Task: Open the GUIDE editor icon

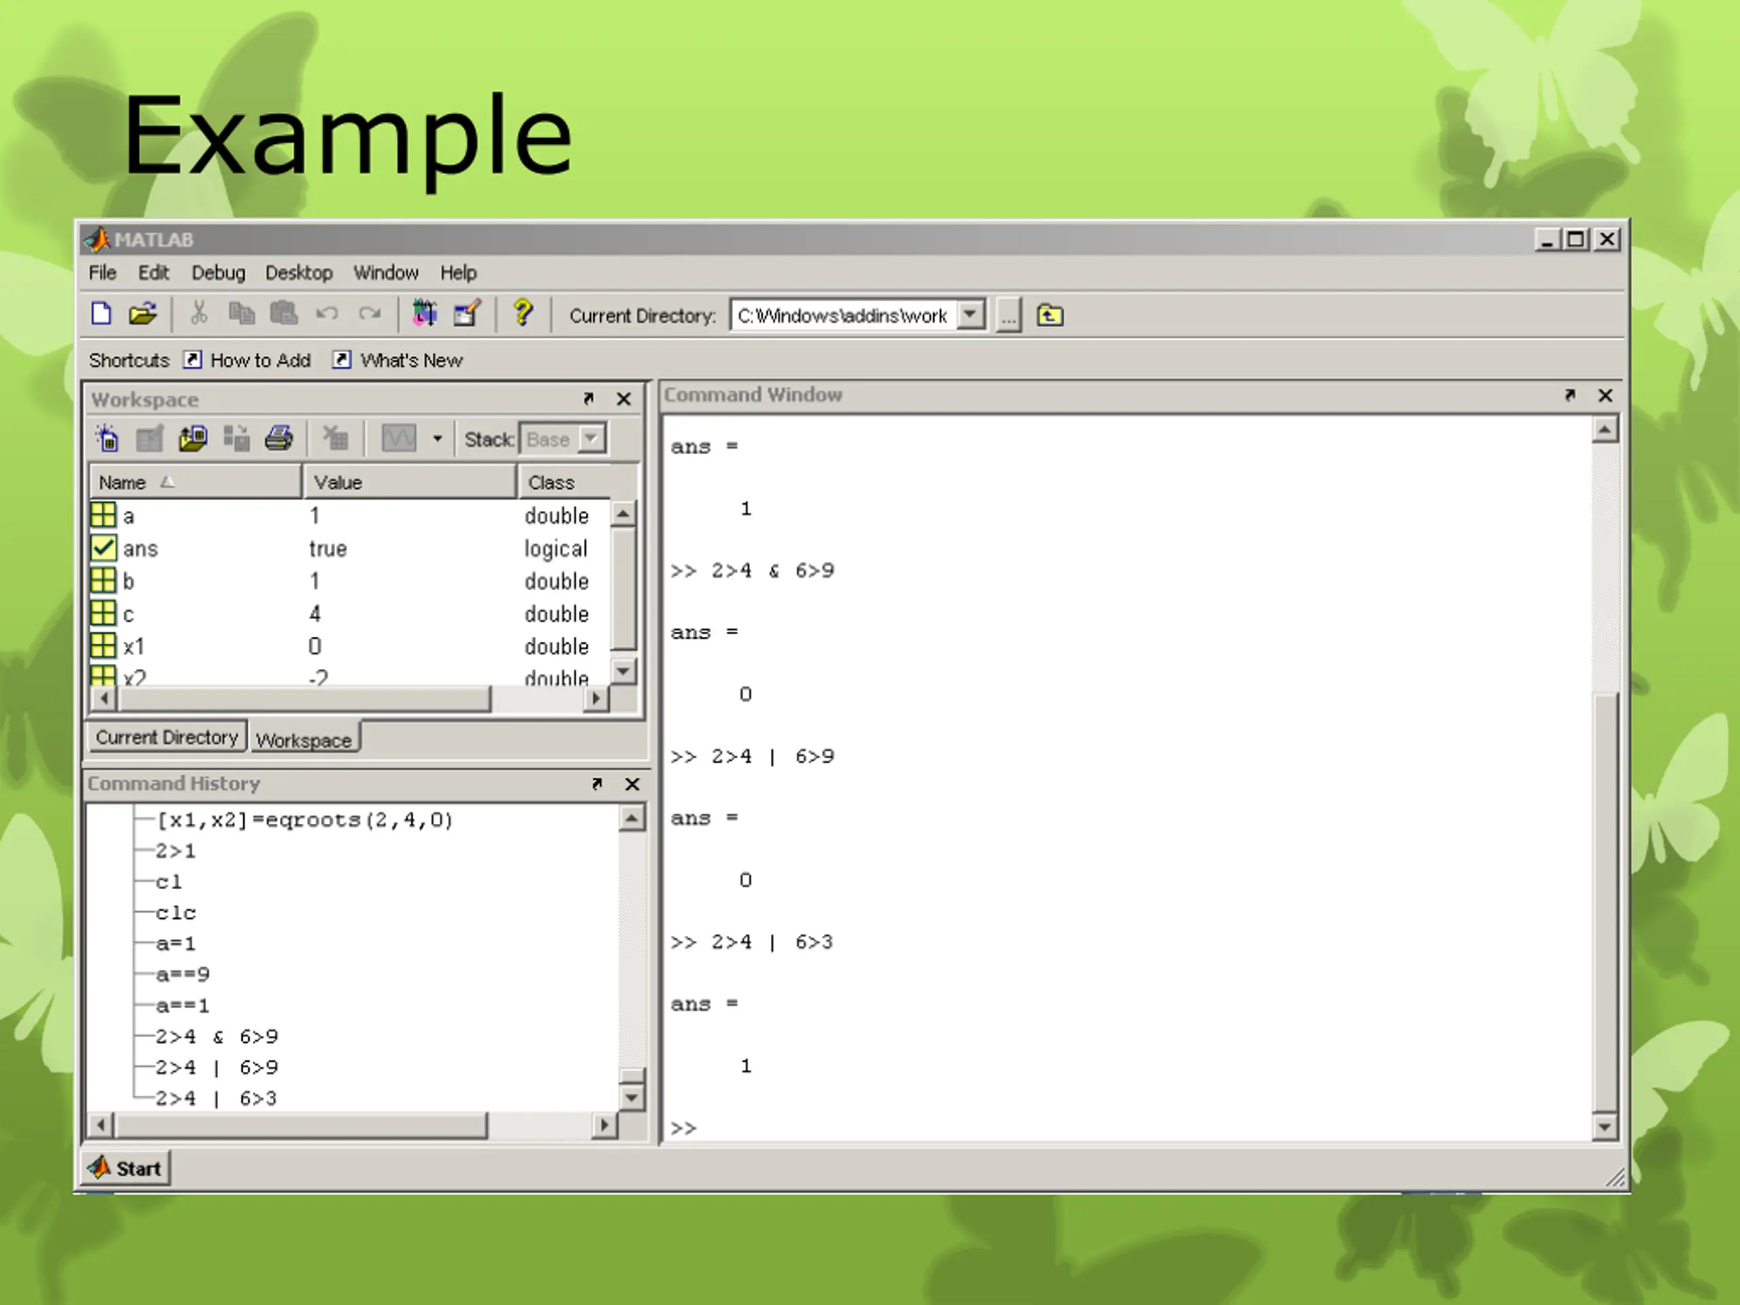Action: click(x=467, y=314)
